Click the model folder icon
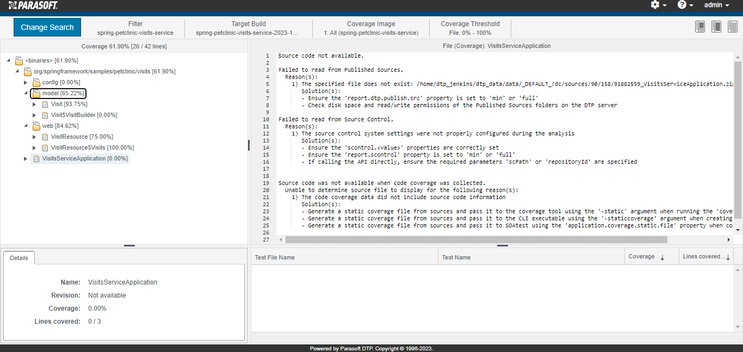Image resolution: width=743 pixels, height=352 pixels. tap(36, 93)
